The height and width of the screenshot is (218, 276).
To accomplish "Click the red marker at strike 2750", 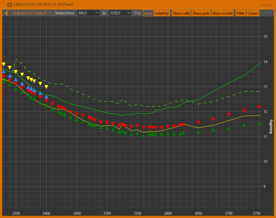I will click(x=259, y=107).
